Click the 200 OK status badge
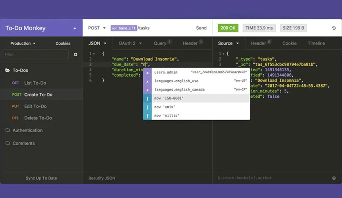 click(228, 28)
